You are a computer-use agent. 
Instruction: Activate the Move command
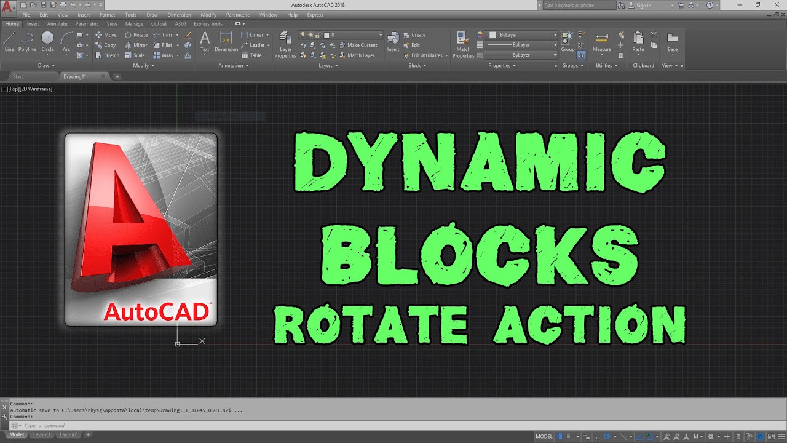pos(106,35)
